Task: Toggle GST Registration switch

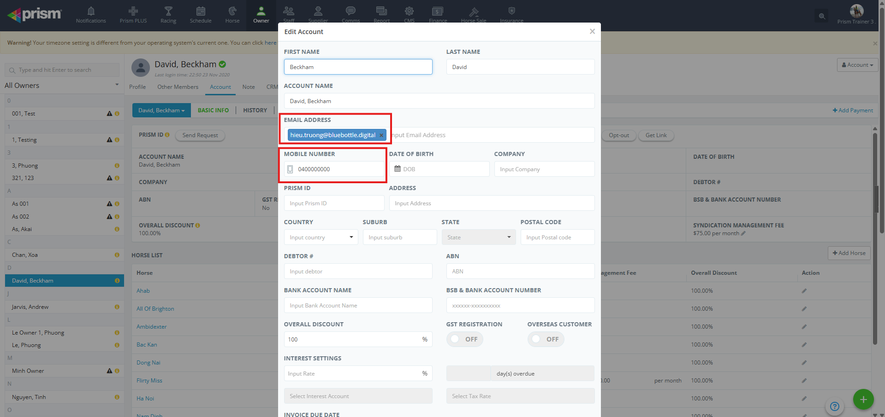Action: click(464, 339)
